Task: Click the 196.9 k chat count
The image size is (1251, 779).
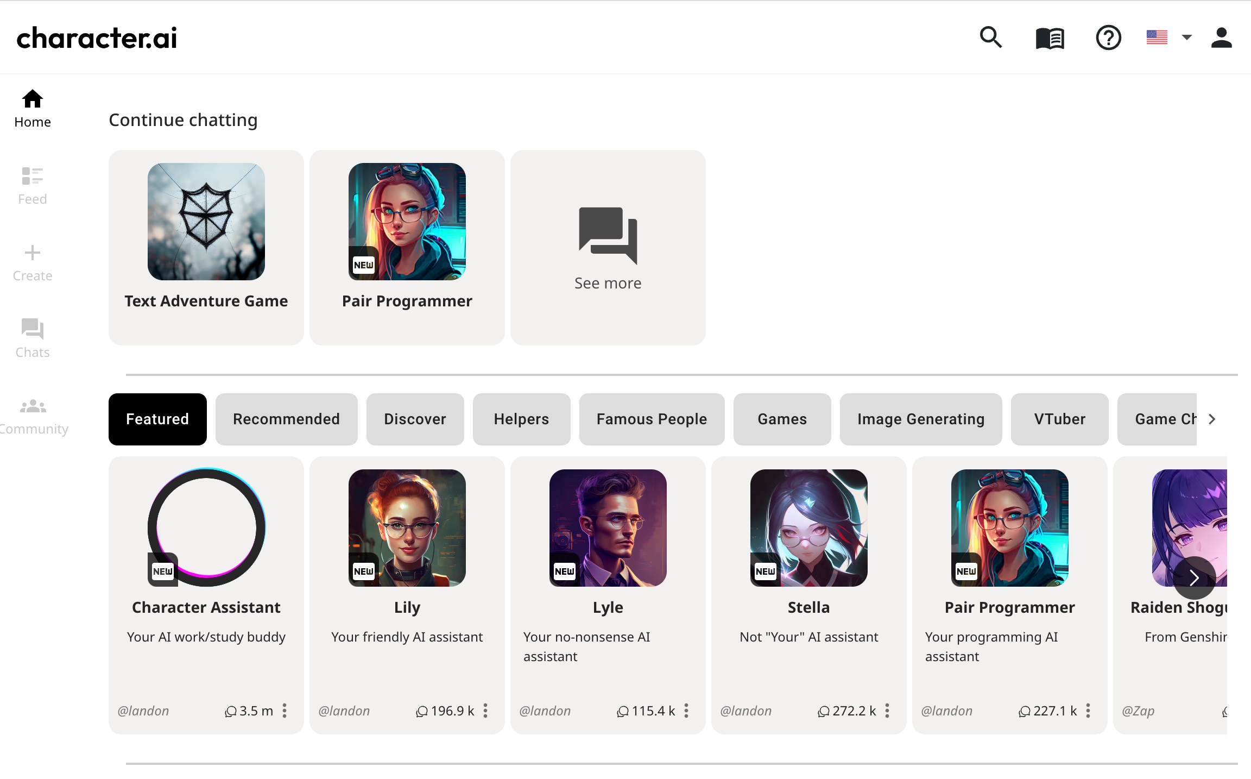Action: (x=445, y=711)
